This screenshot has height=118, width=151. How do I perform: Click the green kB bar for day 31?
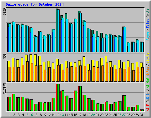coord(142,110)
